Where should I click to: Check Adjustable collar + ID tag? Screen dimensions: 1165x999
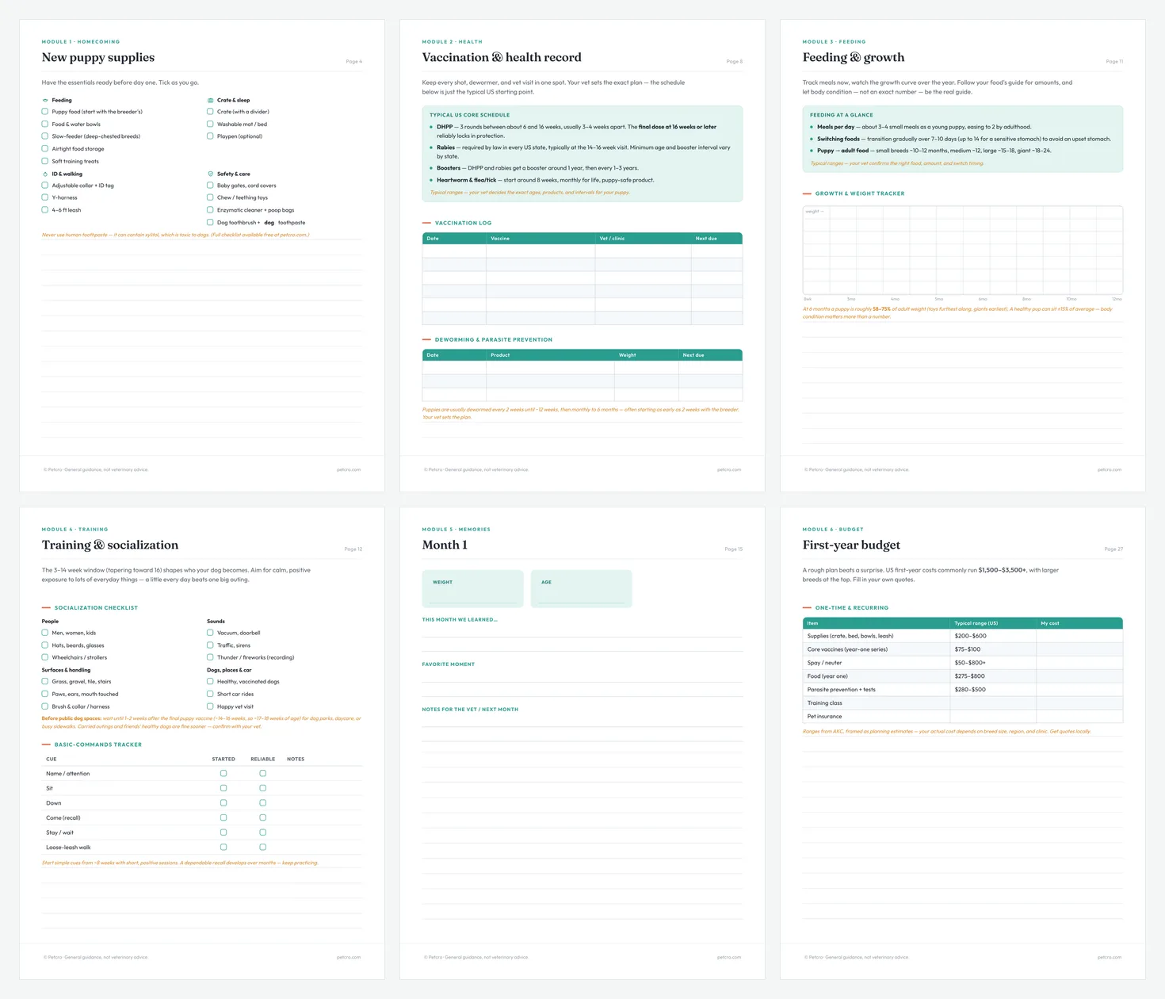point(45,186)
